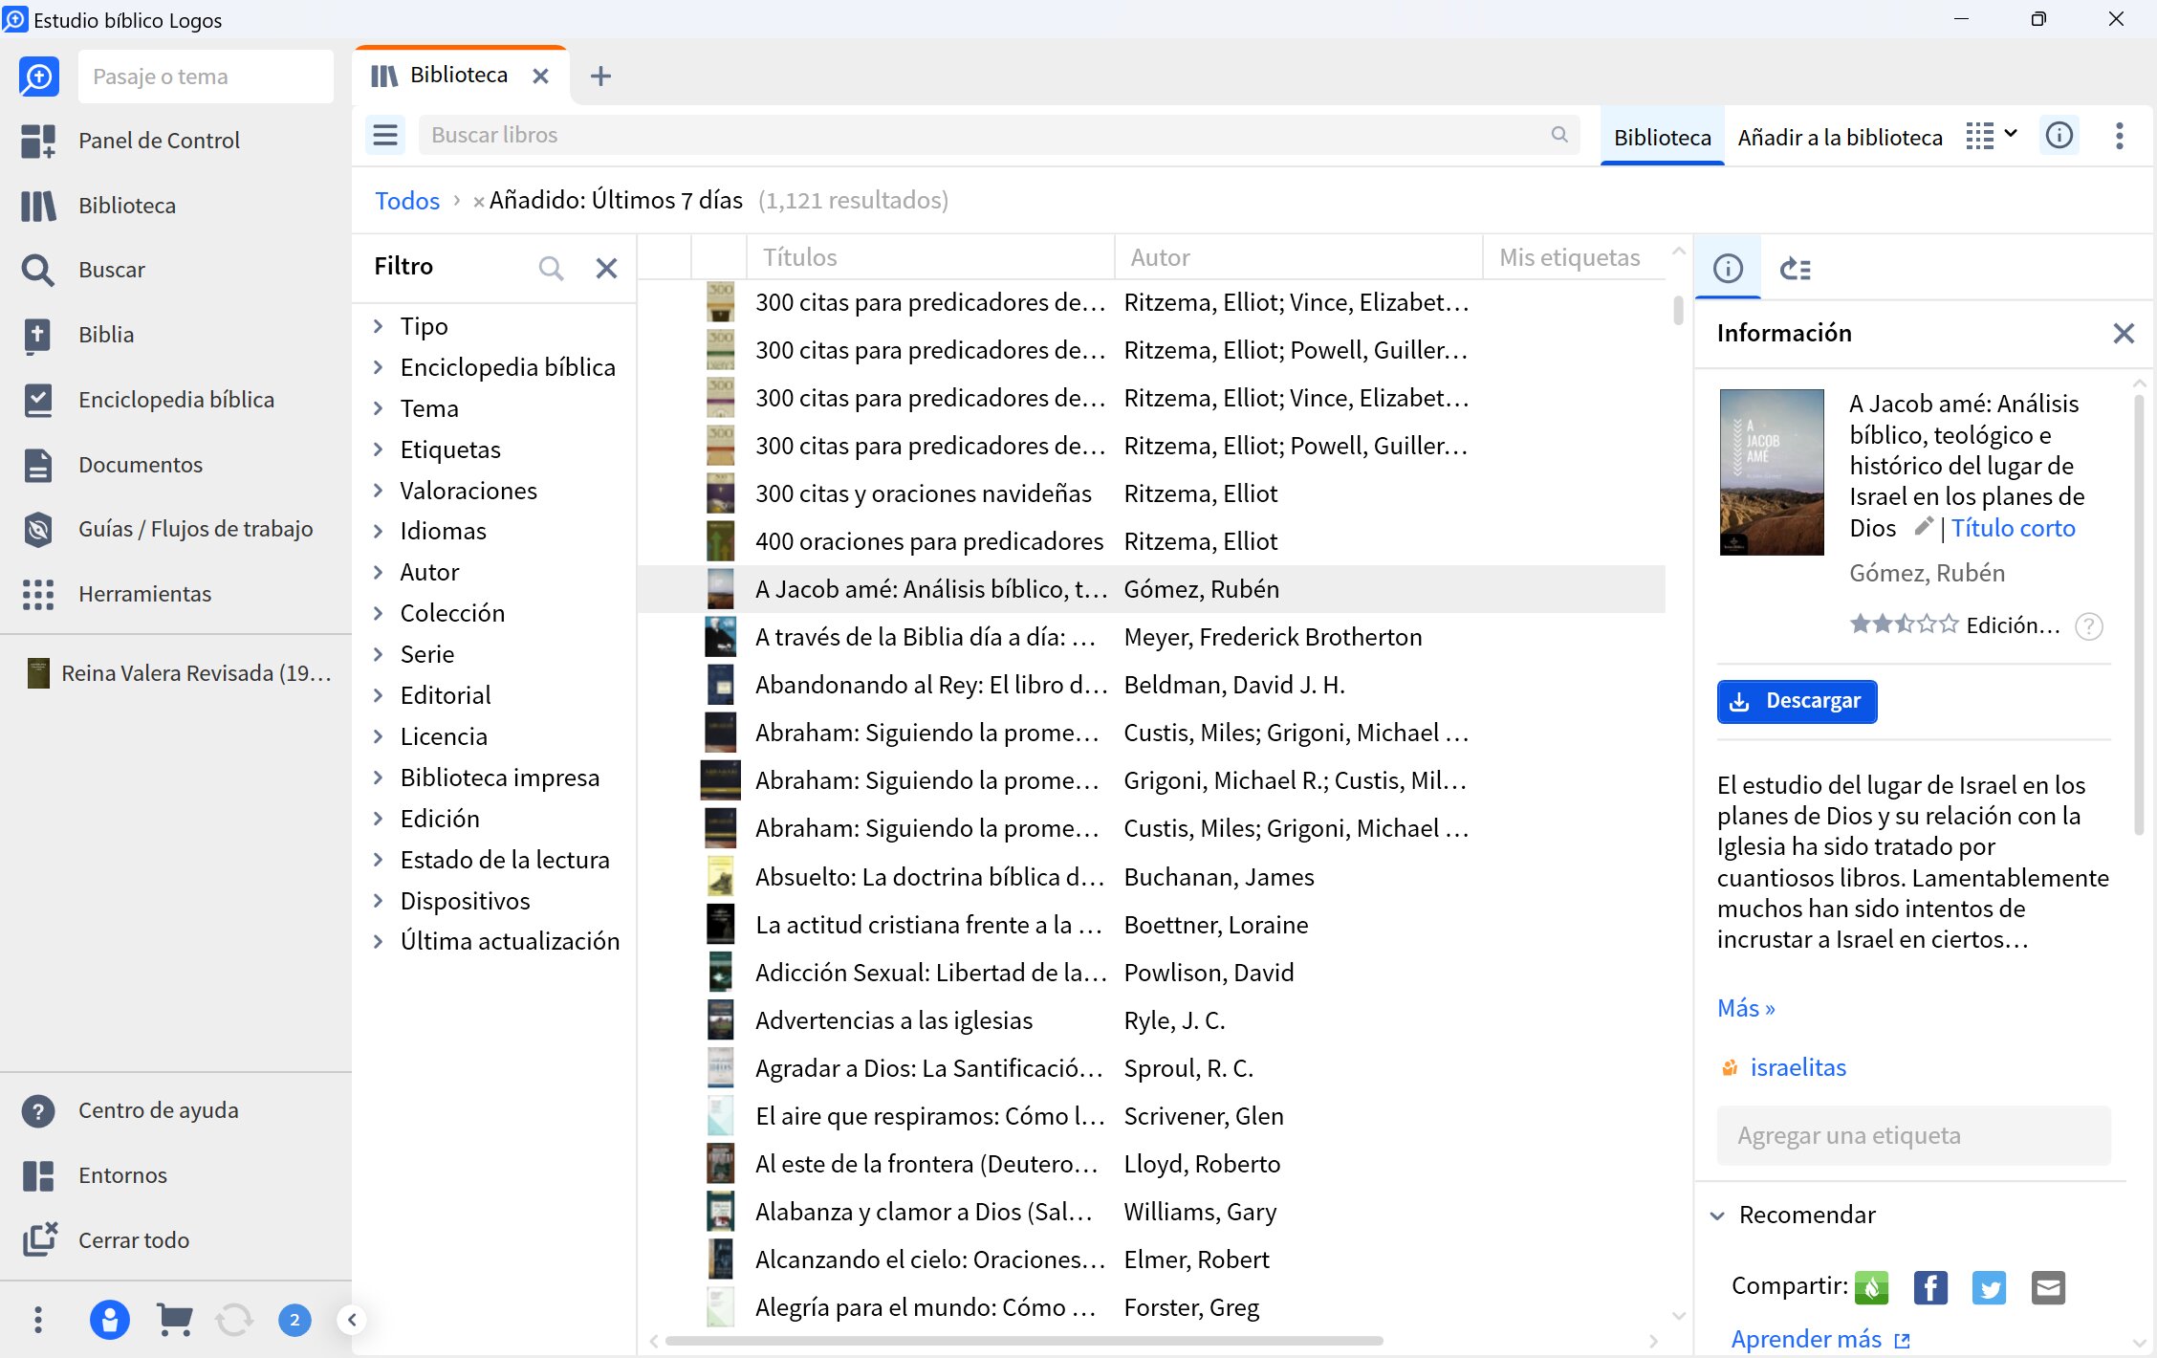Open the notifications badge showing 2

(294, 1320)
